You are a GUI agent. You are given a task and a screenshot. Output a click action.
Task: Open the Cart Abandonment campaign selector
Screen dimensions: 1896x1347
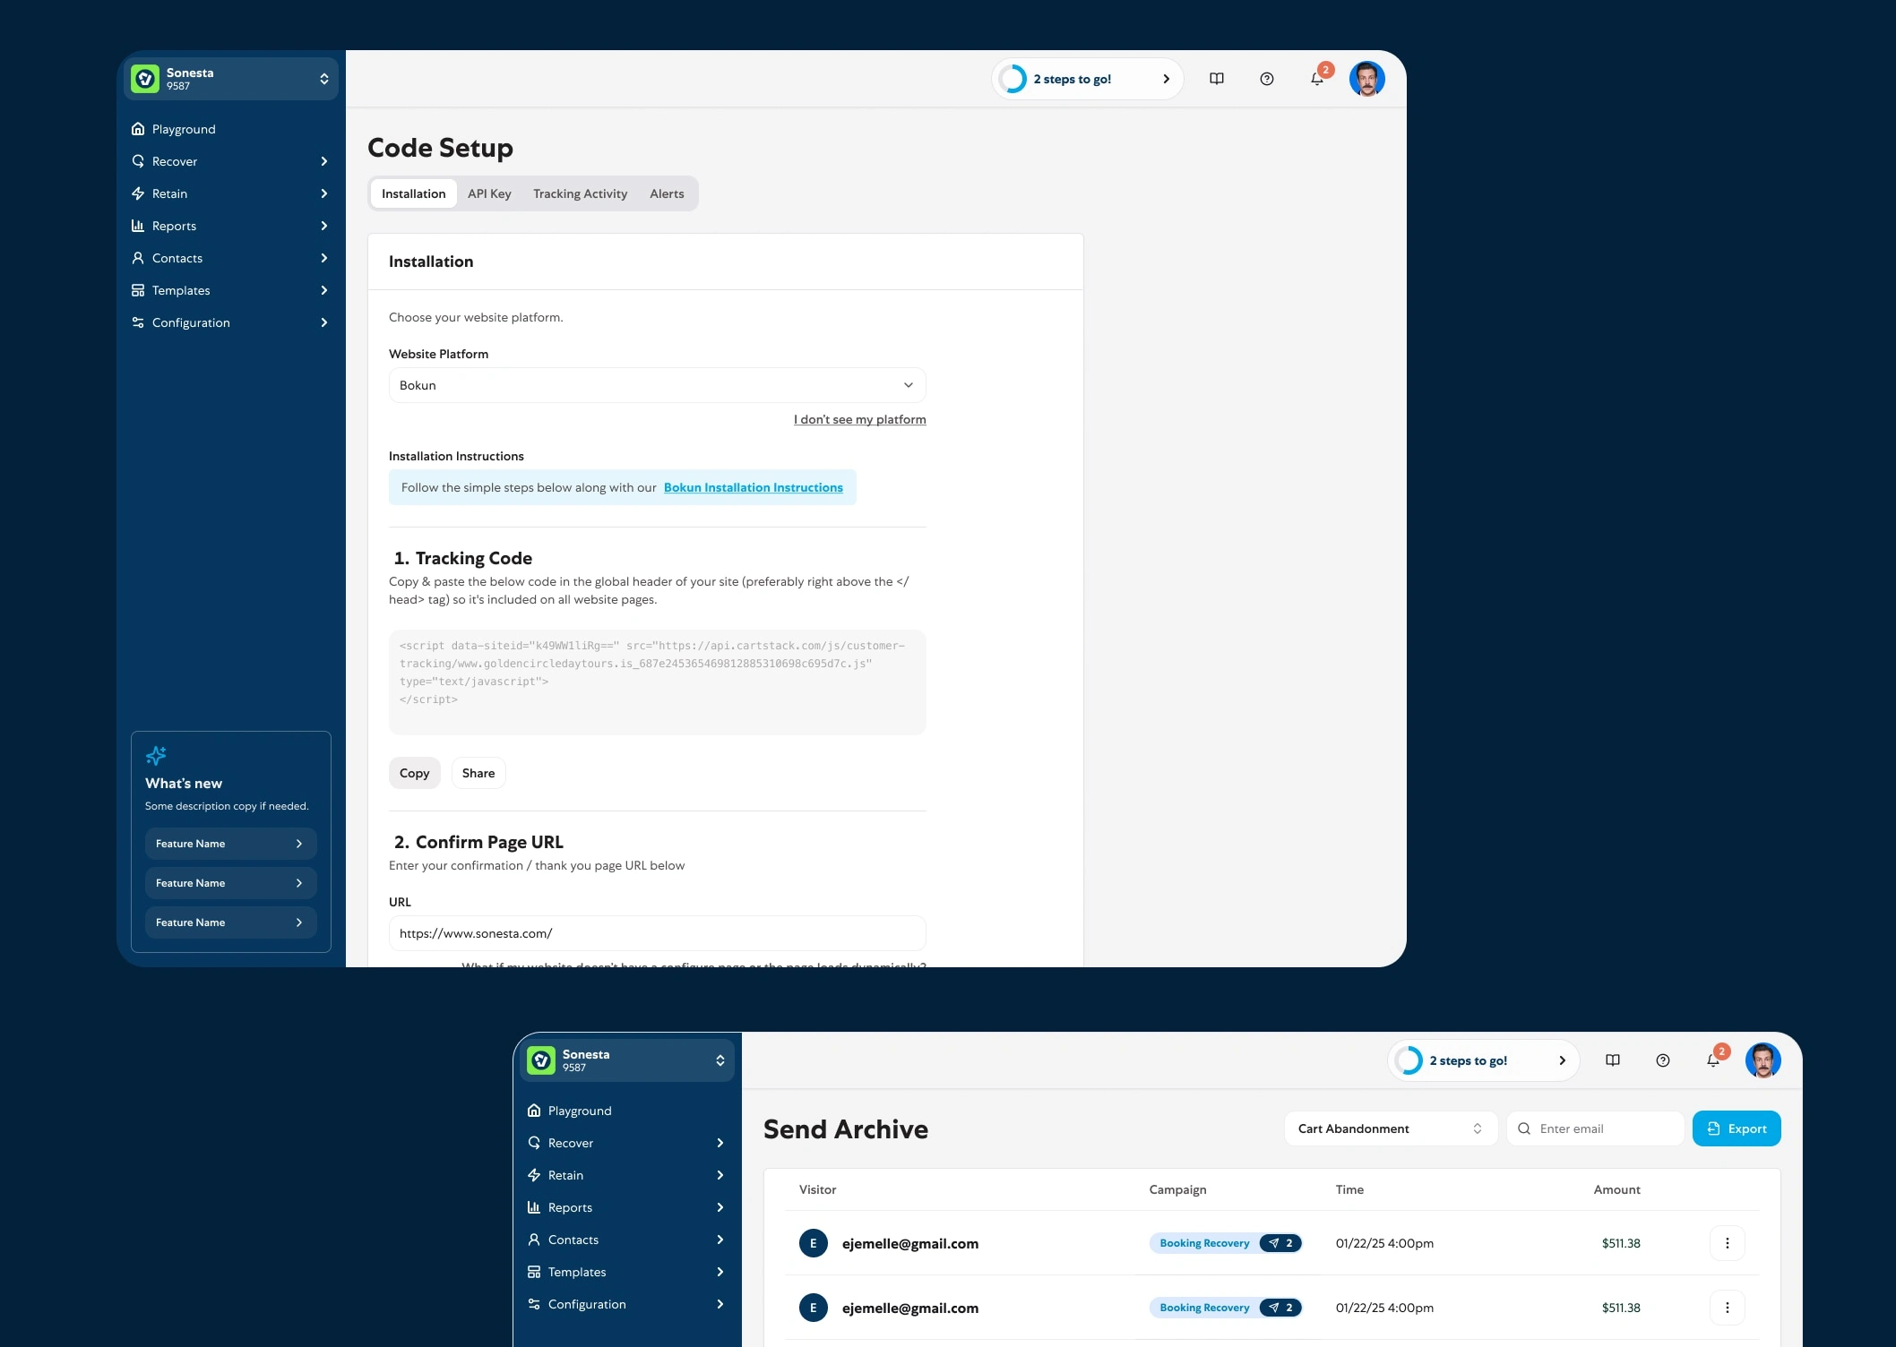(1390, 1128)
